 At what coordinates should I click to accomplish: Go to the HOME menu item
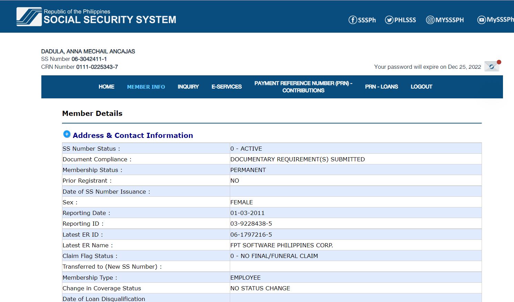[106, 87]
